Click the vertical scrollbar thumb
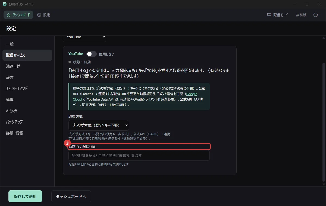This screenshot has width=326, height=206. [x=323, y=122]
